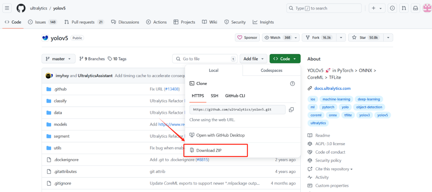The width and height of the screenshot is (432, 192).
Task: Click the Go to file search field
Action: coord(205,59)
